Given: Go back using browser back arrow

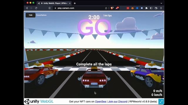Looking at the screenshot, I should tap(27, 8).
